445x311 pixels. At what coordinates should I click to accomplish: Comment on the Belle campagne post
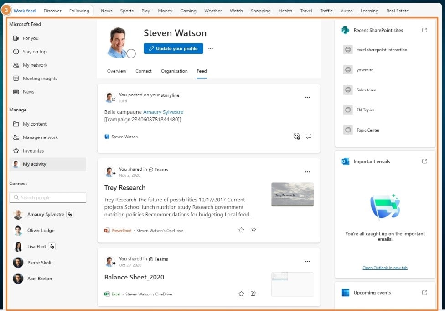tap(309, 136)
